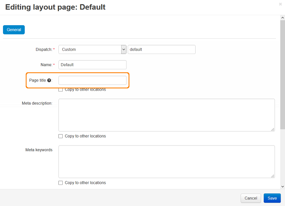Close the Editing layout page dialog
Image resolution: width=285 pixels, height=206 pixels.
pos(280,4)
